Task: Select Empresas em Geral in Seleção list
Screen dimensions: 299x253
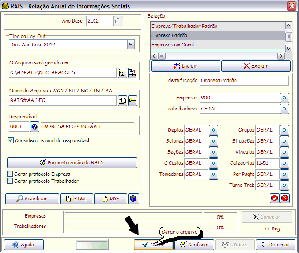Action: click(173, 45)
